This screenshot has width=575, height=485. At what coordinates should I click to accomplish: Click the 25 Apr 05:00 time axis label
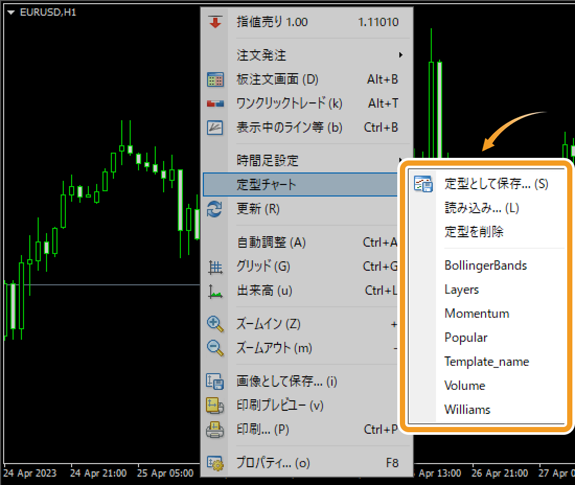[x=165, y=474]
